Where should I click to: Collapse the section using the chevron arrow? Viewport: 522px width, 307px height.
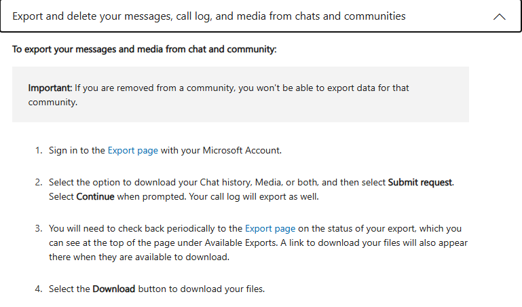(x=500, y=16)
